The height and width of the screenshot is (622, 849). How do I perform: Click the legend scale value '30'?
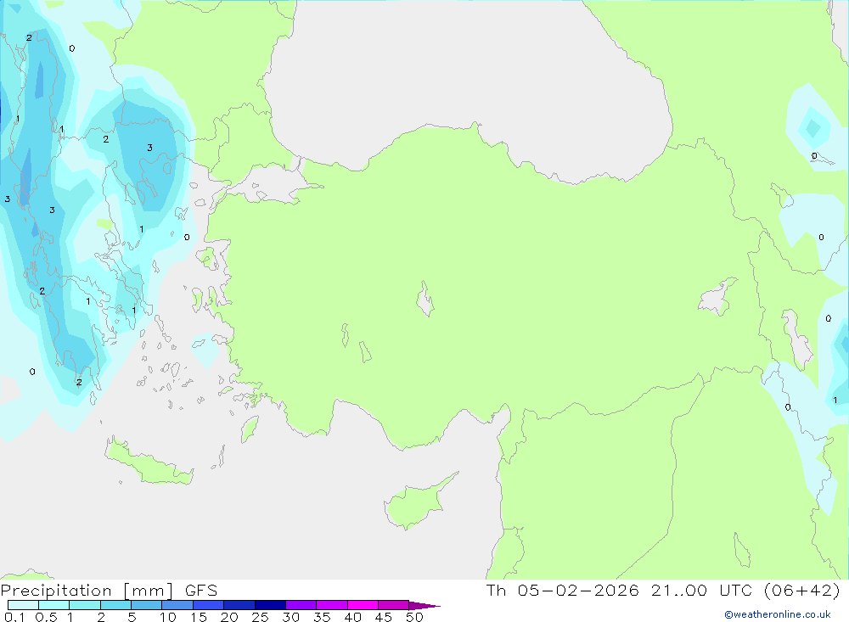(x=291, y=617)
